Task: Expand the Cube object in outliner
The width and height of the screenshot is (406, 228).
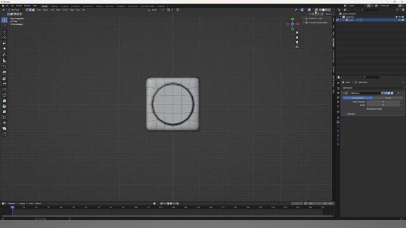Action: [x=344, y=20]
